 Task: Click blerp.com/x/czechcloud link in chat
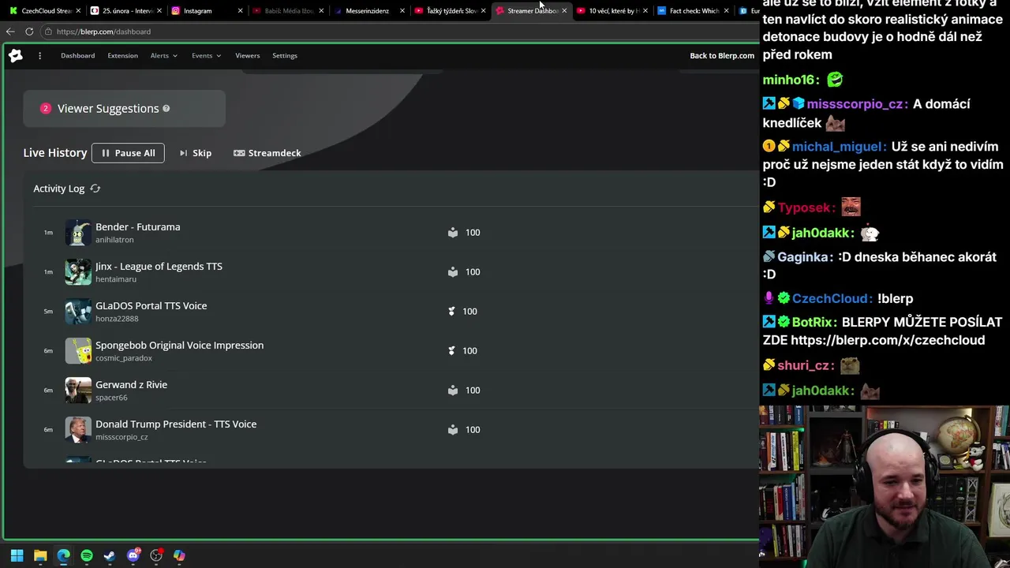click(888, 340)
